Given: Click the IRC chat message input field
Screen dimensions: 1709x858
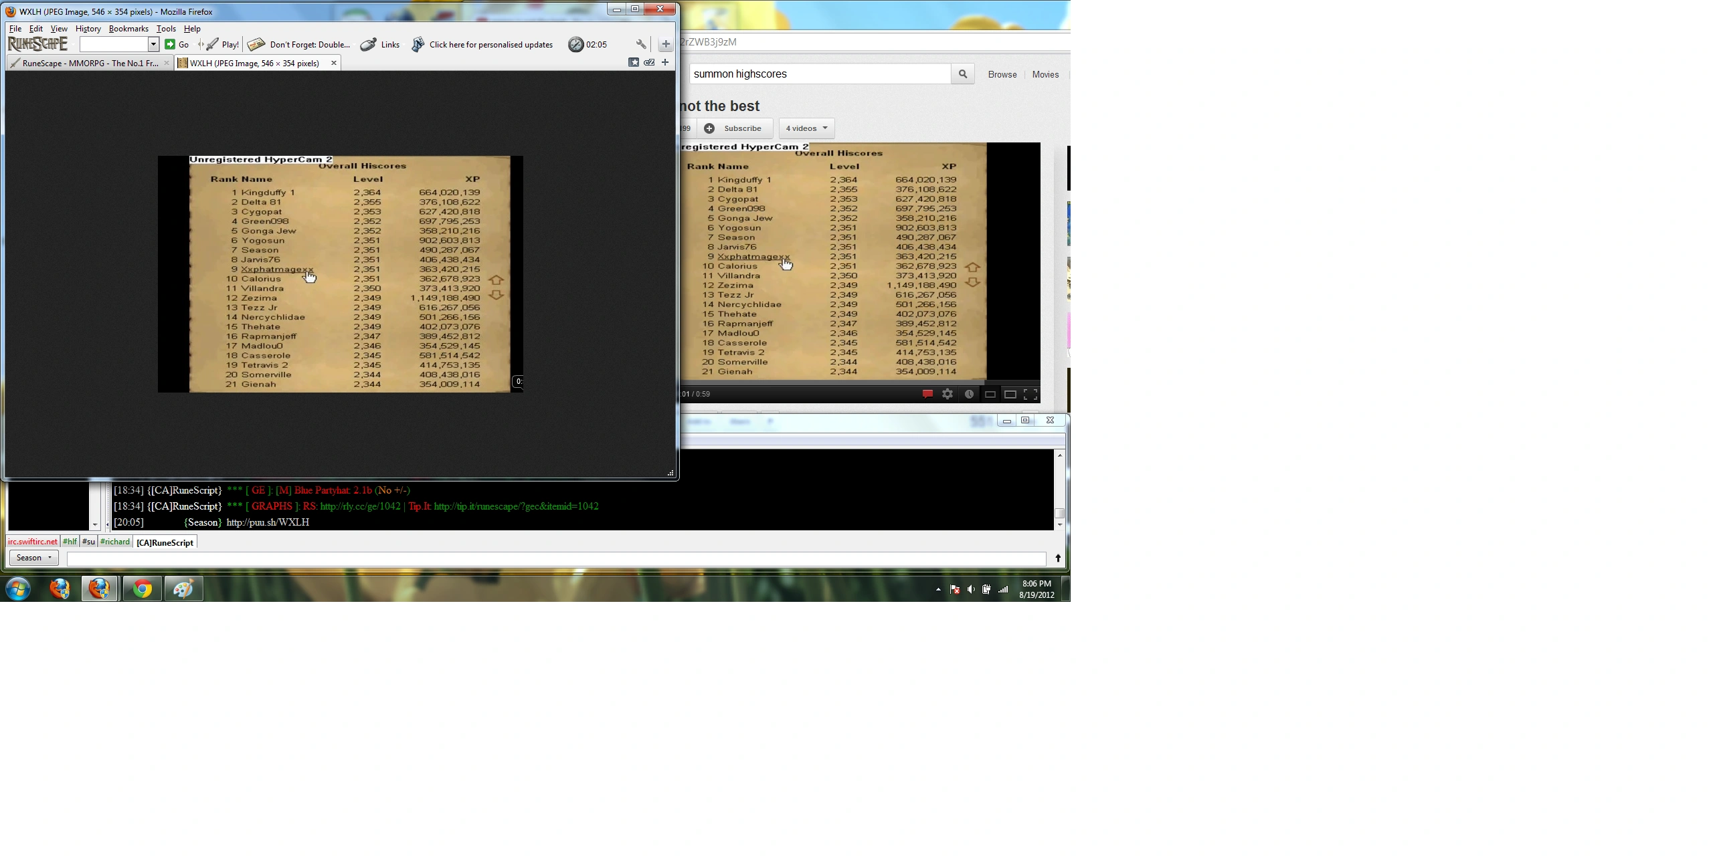Looking at the screenshot, I should [555, 558].
